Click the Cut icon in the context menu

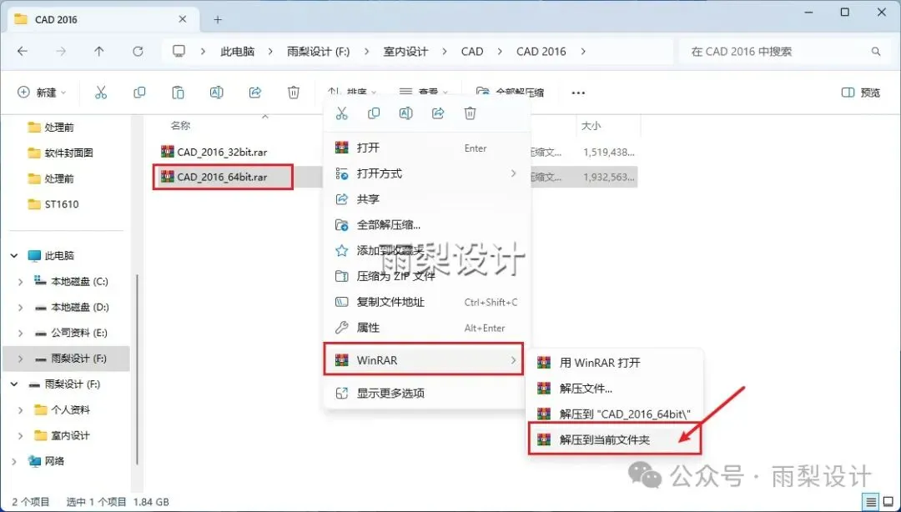pos(342,113)
